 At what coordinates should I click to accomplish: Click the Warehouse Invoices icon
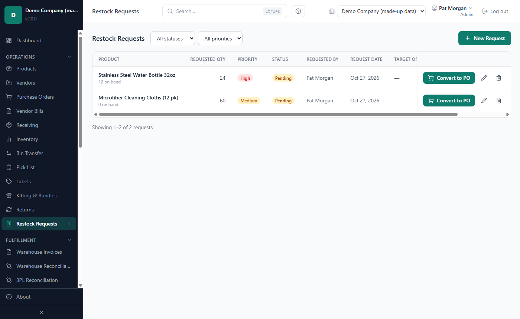9,252
